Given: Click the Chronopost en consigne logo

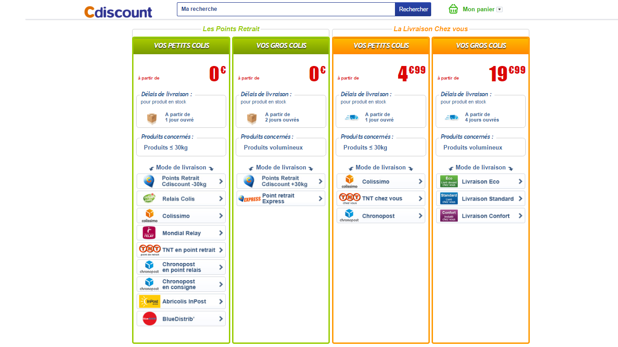Looking at the screenshot, I should pos(149,284).
